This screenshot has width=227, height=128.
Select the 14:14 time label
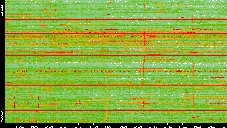coord(212,126)
